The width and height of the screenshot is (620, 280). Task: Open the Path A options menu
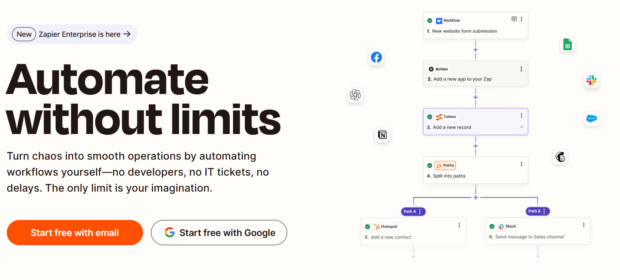[x=420, y=212]
